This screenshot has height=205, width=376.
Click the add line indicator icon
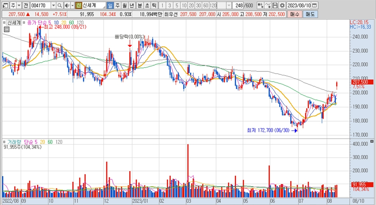pyautogui.click(x=268, y=5)
